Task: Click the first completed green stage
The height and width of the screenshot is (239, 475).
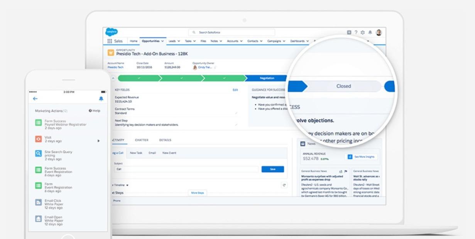Action: click(139, 78)
